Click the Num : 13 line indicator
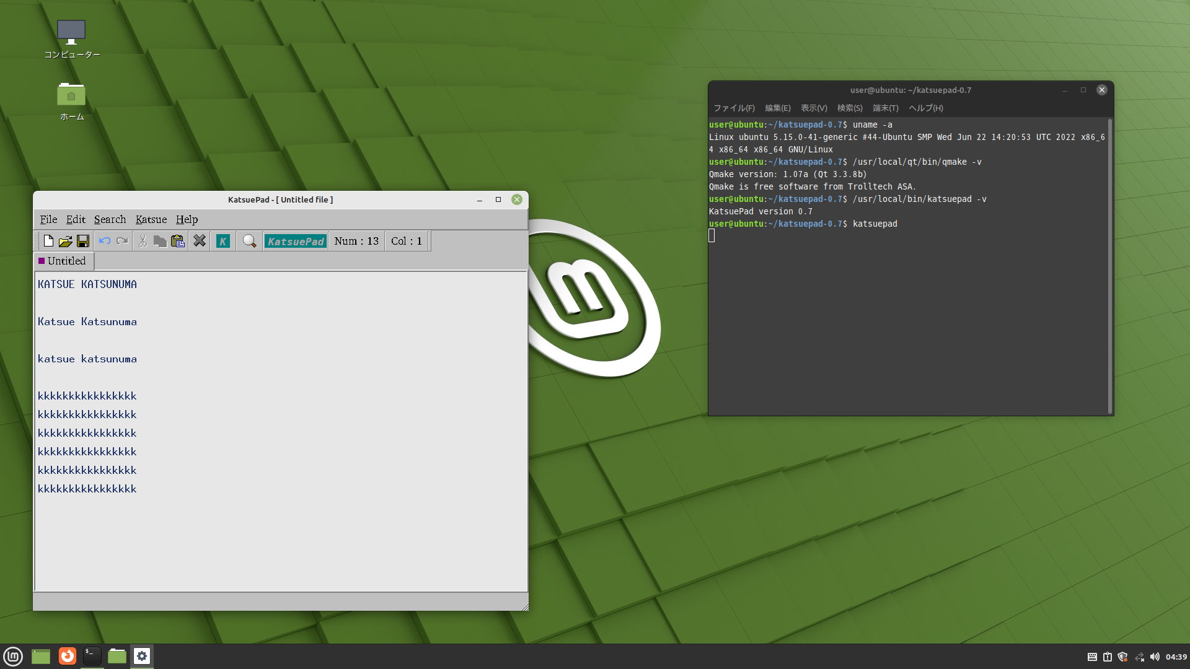1190x669 pixels. 356,241
